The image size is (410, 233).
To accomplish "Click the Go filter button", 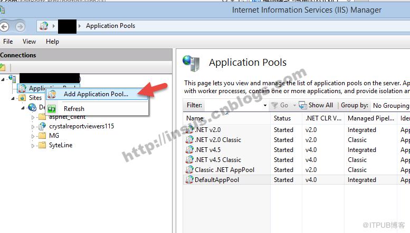I will coord(280,105).
